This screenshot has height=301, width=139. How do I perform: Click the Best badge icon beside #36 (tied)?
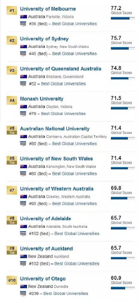pos(23,24)
